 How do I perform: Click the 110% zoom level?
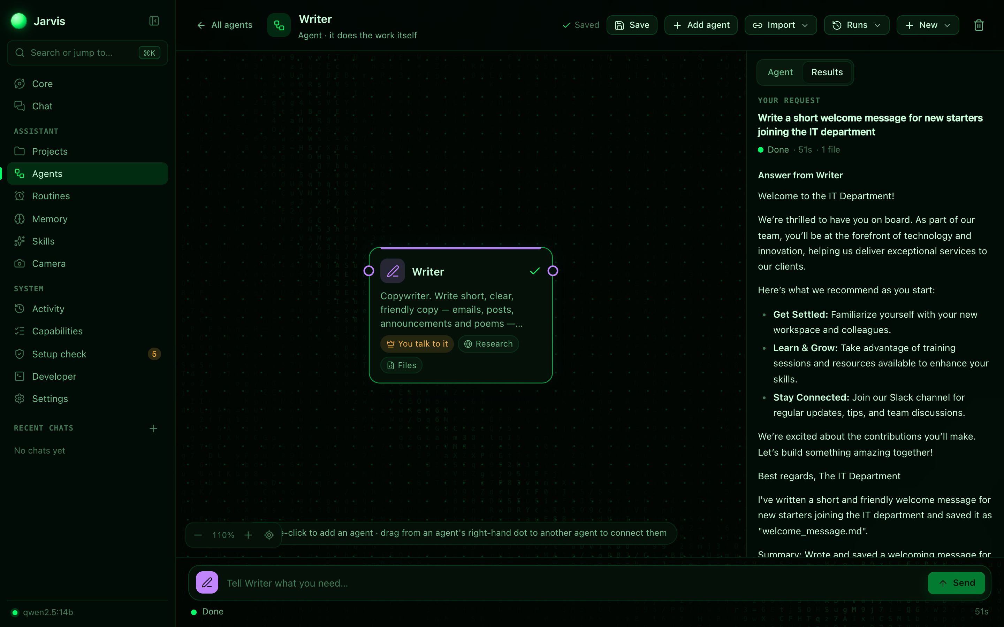pos(223,535)
